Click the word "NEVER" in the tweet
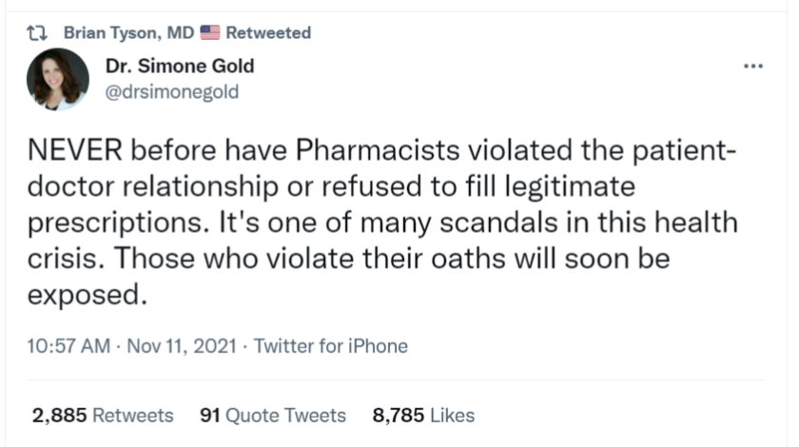The width and height of the screenshot is (799, 447). point(74,151)
